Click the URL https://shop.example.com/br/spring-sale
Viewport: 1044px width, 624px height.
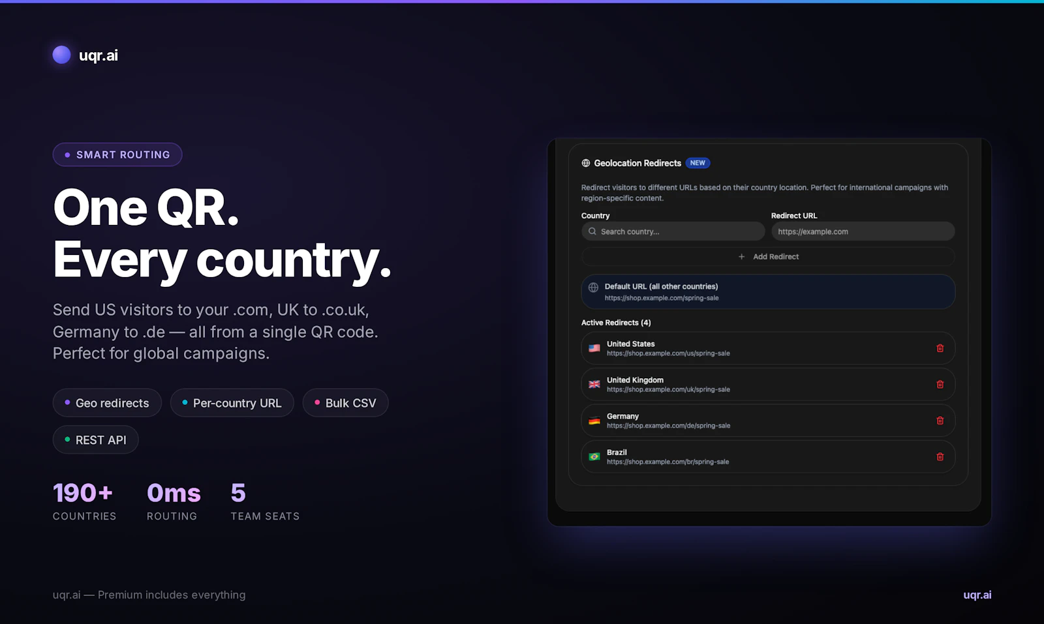tap(668, 462)
